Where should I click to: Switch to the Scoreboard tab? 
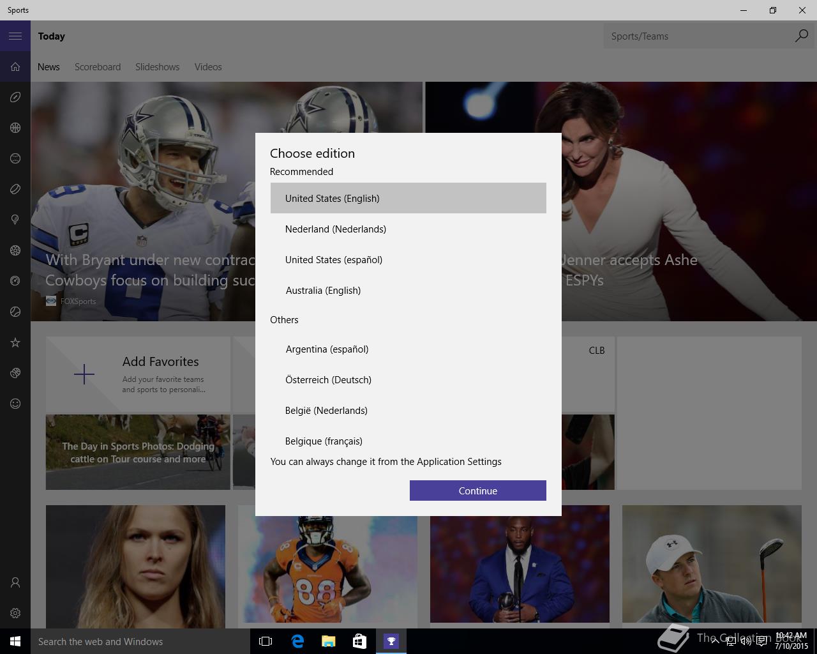tap(98, 66)
